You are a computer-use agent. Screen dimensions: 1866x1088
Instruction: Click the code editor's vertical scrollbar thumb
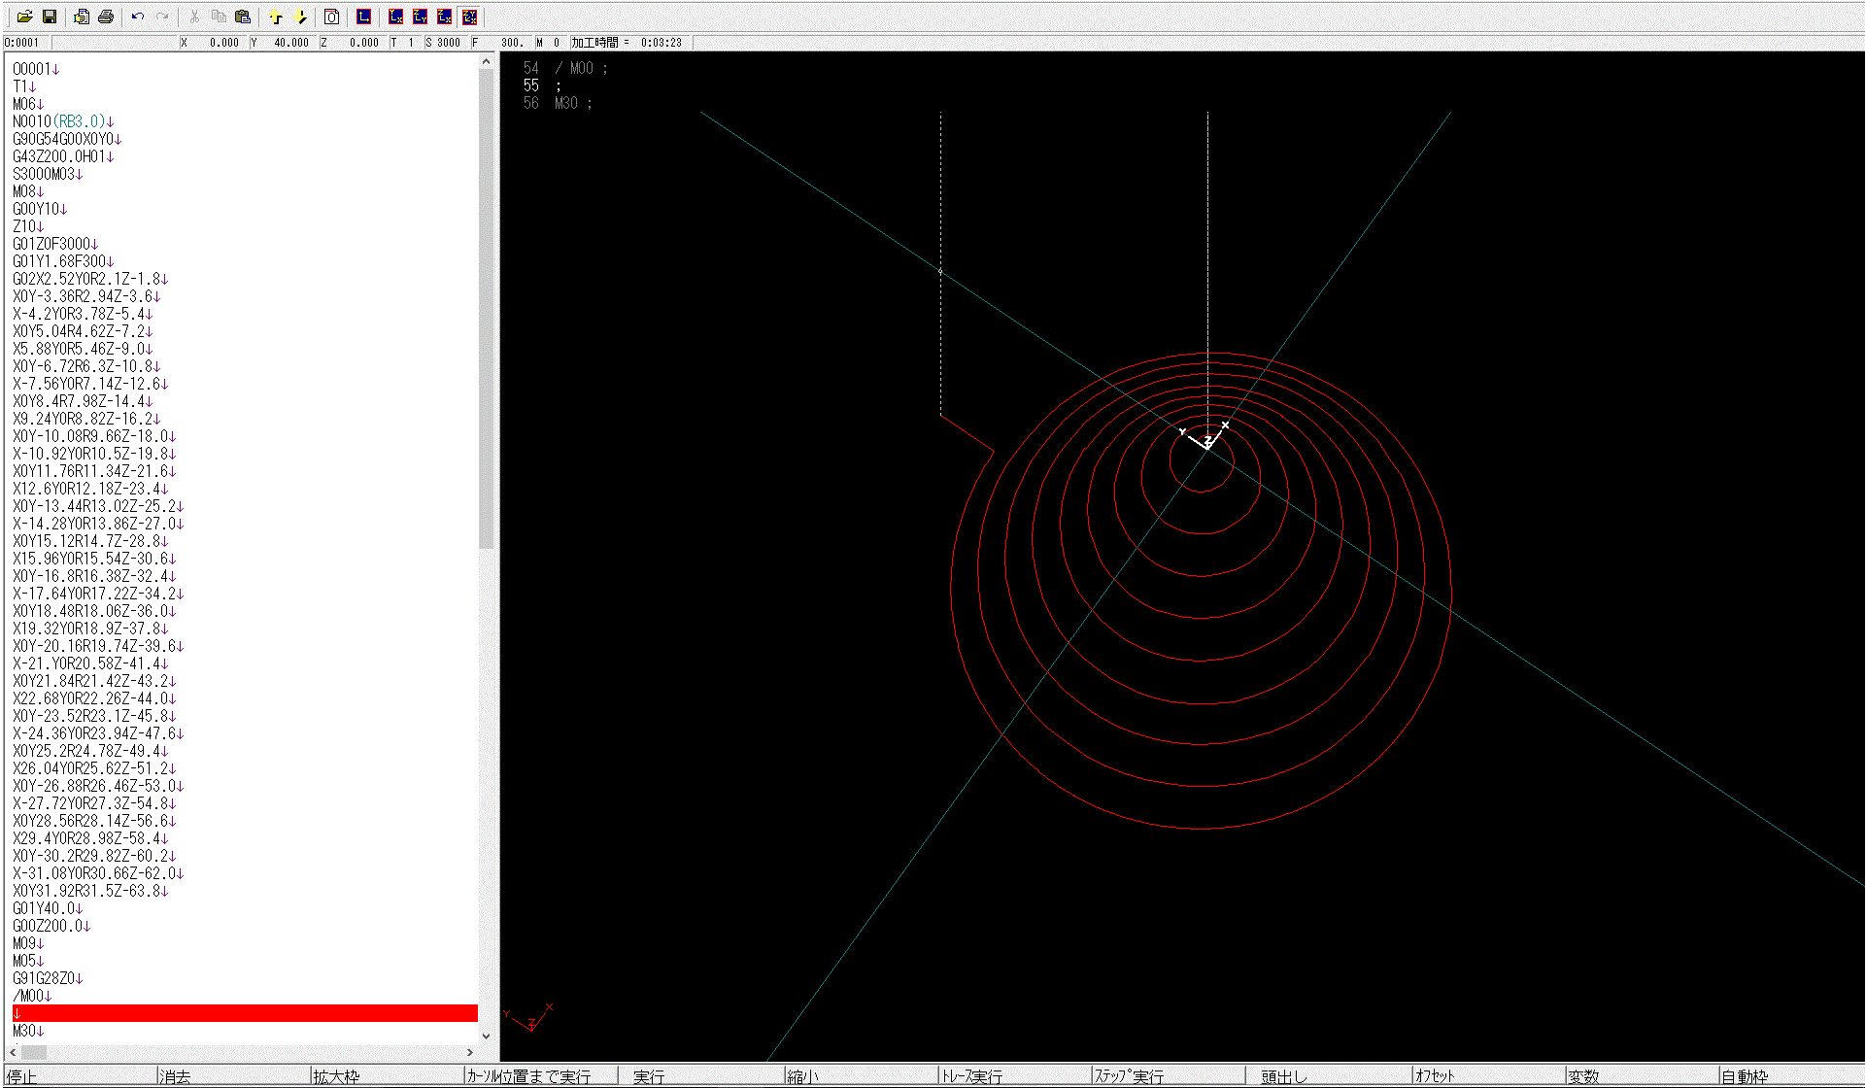click(486, 309)
